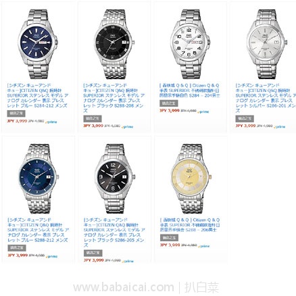Open the black Roman numeral S288-208 watch image
This screenshot has width=296, height=296.
[114, 44]
